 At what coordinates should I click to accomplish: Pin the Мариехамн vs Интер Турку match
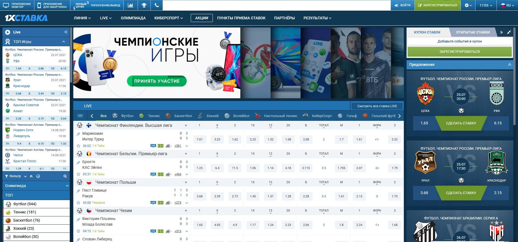78,134
